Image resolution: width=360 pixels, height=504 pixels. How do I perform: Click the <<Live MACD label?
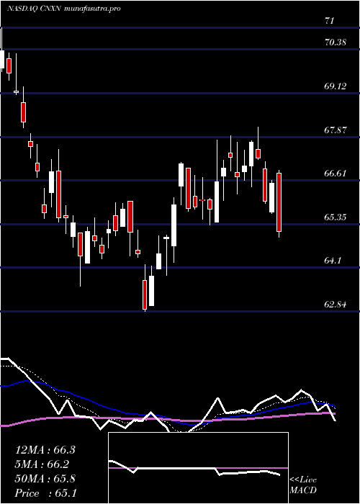point(303,485)
